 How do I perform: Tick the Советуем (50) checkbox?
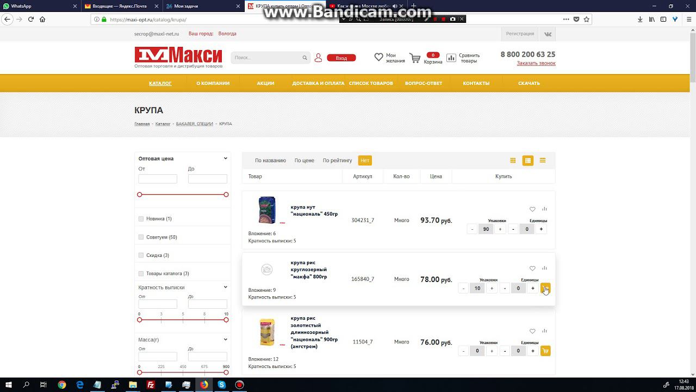[x=141, y=237]
